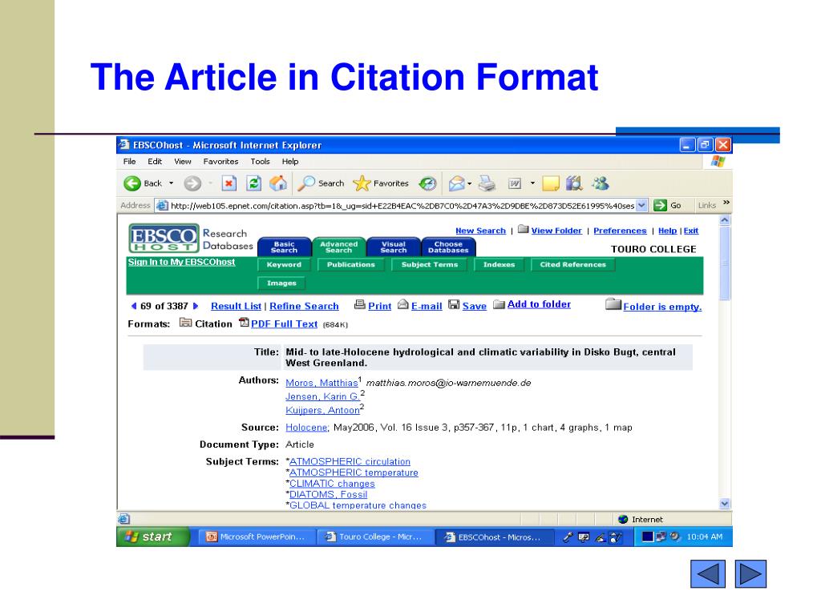Switch to the Visual Search tab

[393, 247]
